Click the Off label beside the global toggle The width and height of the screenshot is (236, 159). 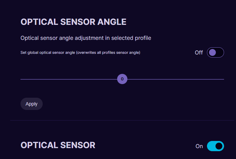click(199, 52)
